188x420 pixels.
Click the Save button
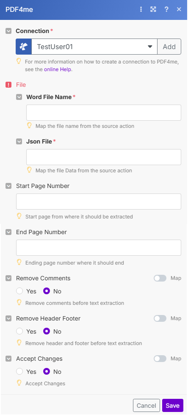click(x=172, y=405)
